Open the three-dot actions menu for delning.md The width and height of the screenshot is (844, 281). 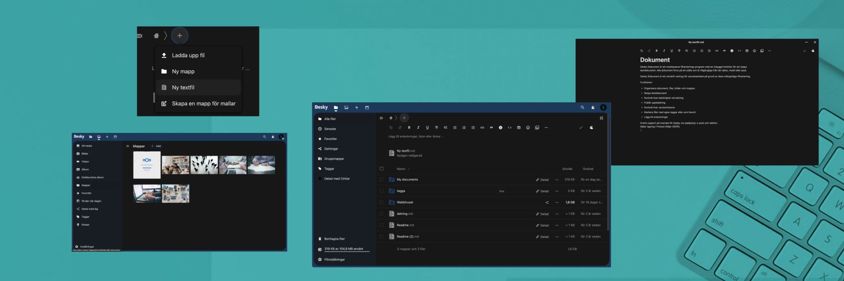(557, 214)
